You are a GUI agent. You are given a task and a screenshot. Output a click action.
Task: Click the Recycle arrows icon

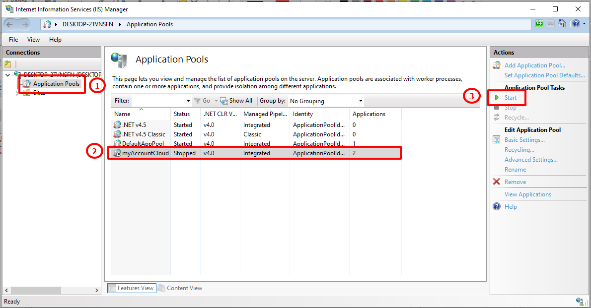click(x=497, y=118)
